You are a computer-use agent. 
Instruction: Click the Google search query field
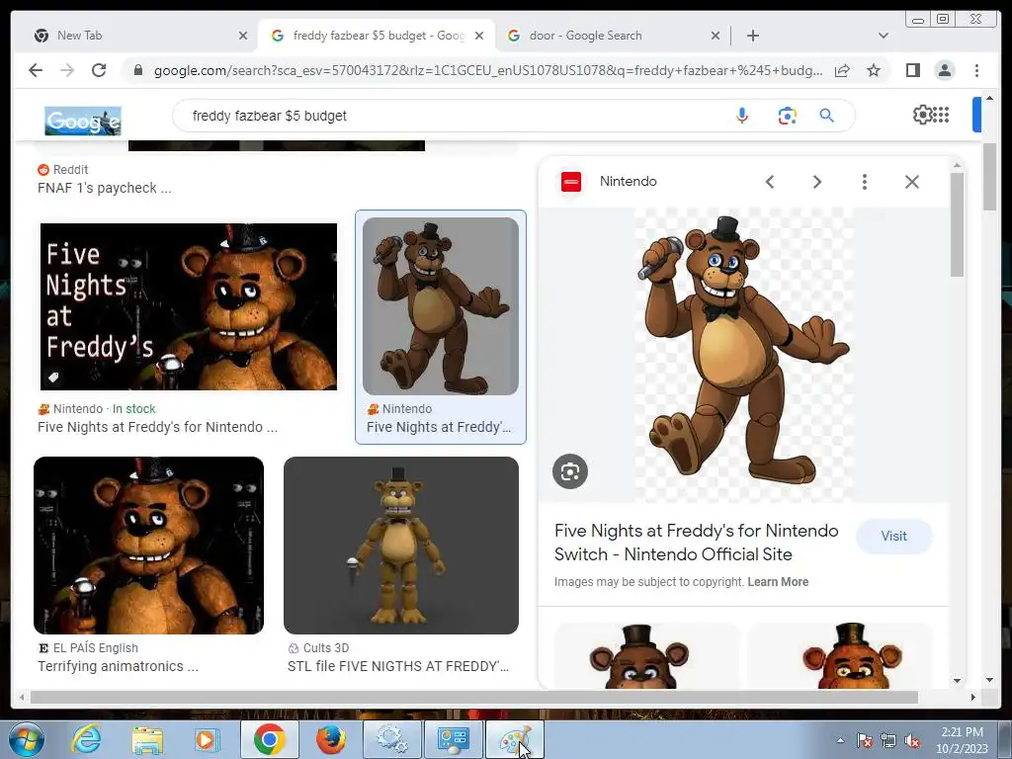[x=452, y=116]
